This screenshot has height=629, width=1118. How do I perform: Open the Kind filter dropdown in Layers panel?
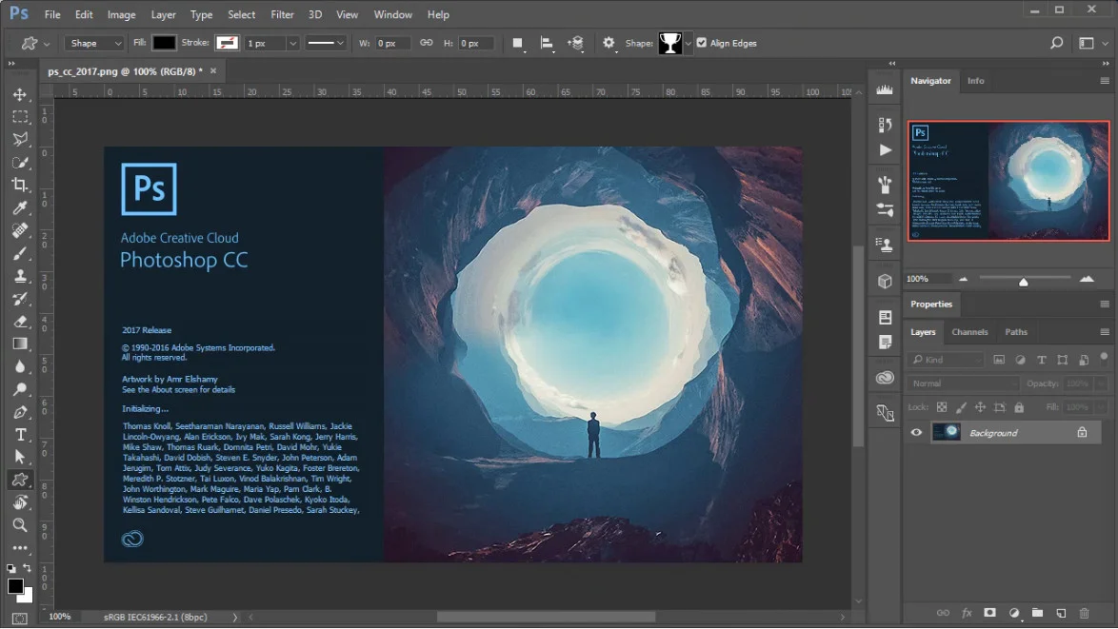[948, 360]
